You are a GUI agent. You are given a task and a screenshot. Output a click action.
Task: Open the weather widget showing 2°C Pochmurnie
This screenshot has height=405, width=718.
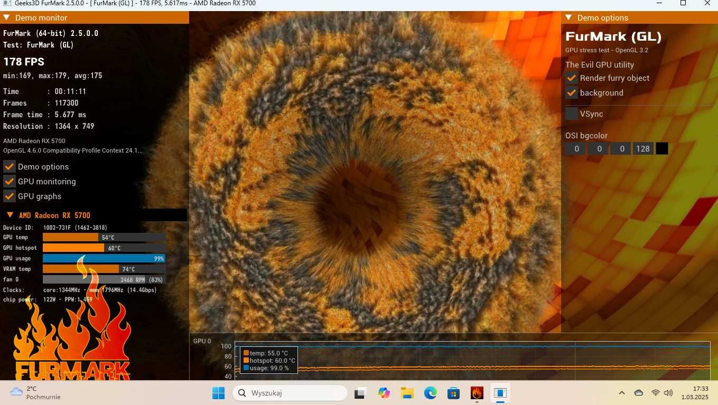[36, 393]
